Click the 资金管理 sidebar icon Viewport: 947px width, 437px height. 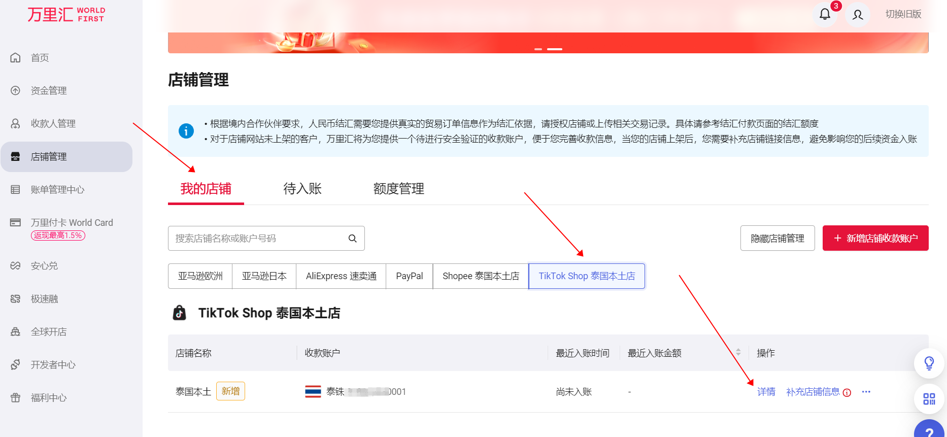[16, 91]
